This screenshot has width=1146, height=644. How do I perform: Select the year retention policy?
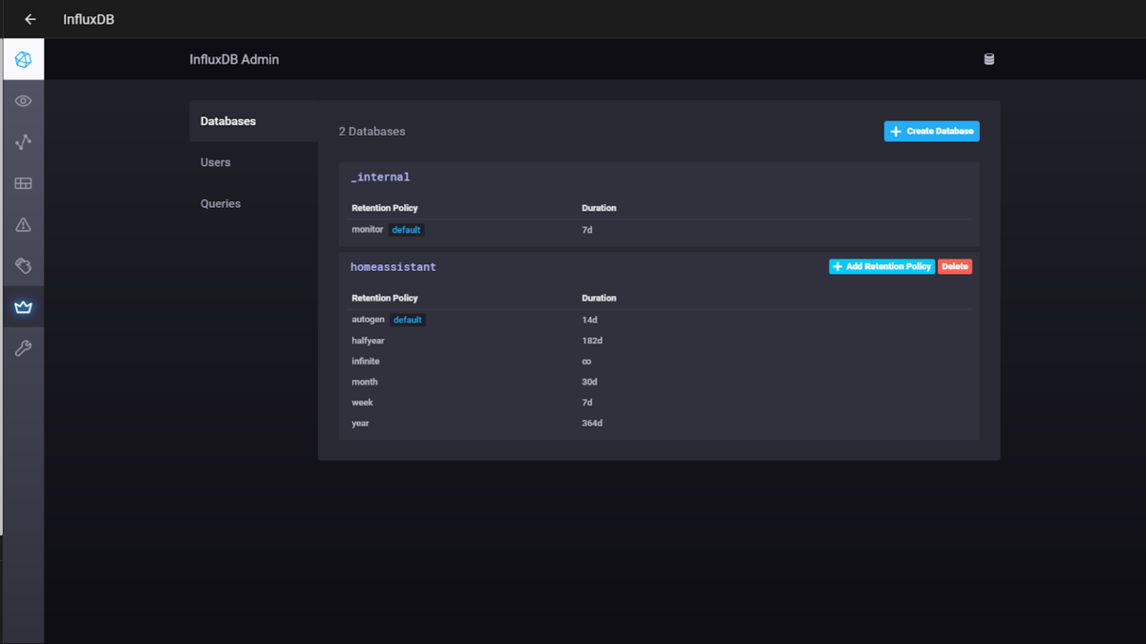tap(360, 423)
